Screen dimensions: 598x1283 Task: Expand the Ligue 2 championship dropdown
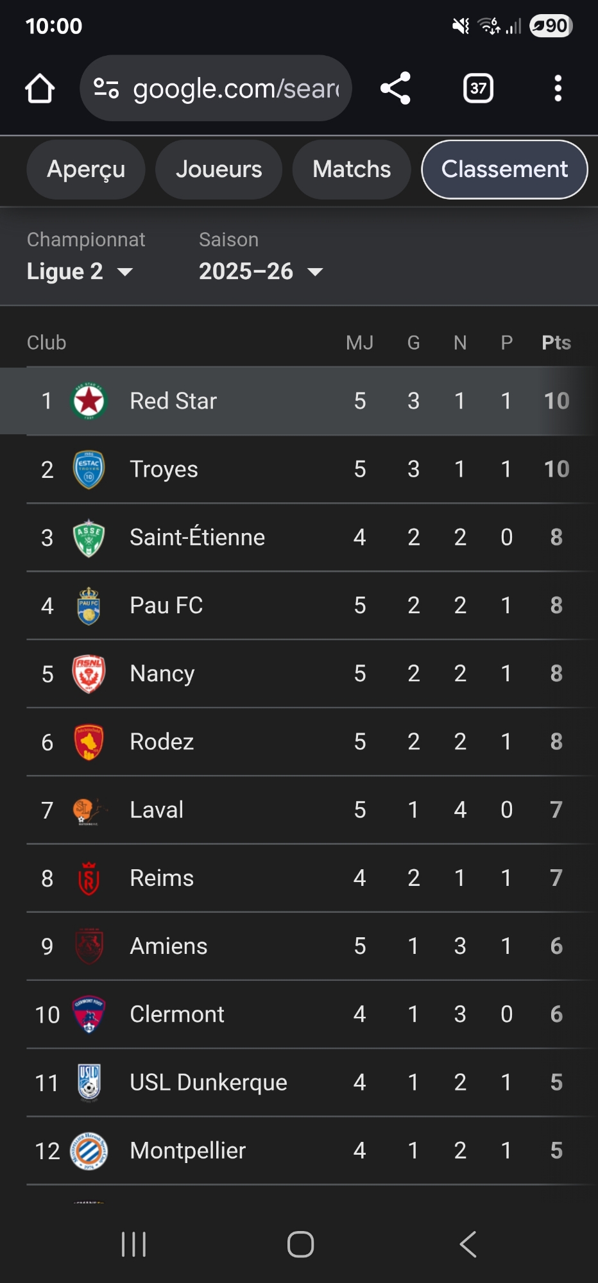80,271
